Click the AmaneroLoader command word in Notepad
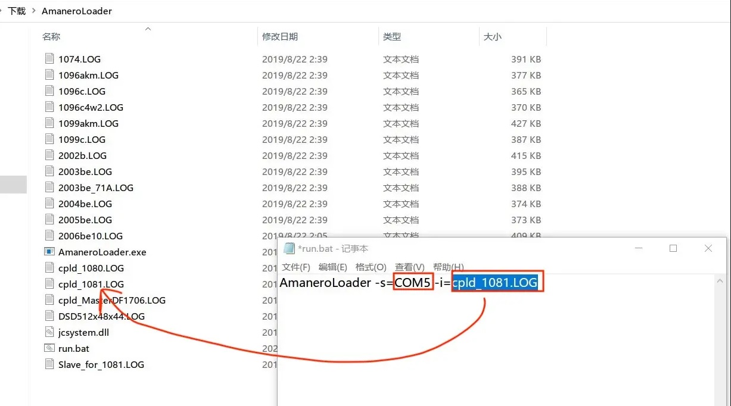731x406 pixels. pyautogui.click(x=326, y=283)
